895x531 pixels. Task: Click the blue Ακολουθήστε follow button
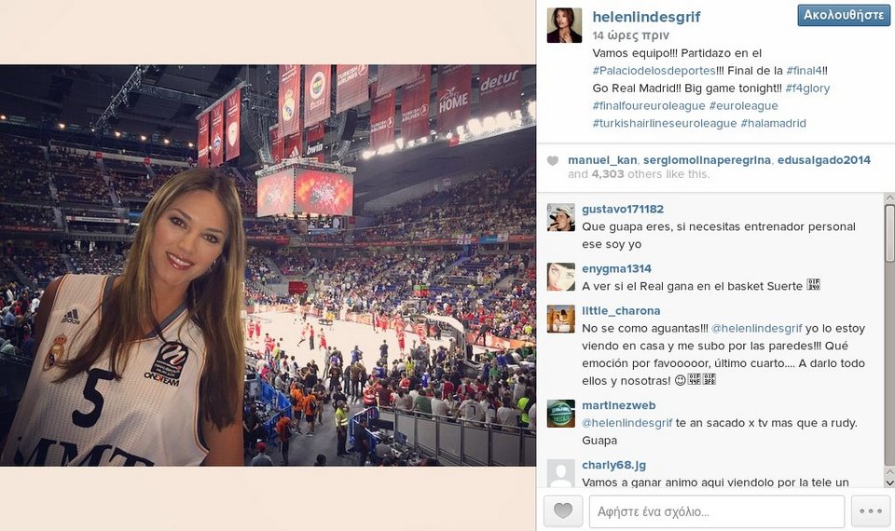pyautogui.click(x=844, y=16)
